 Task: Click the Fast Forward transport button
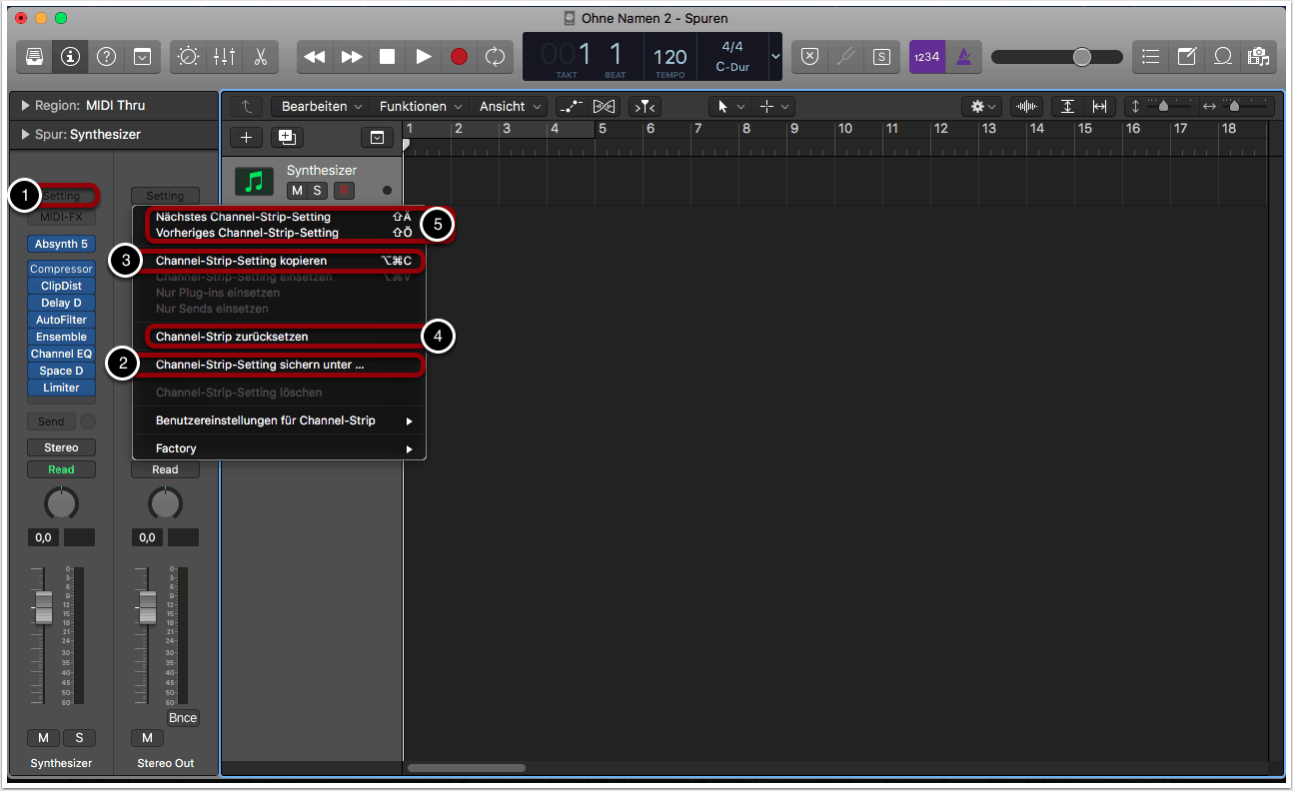coord(351,57)
